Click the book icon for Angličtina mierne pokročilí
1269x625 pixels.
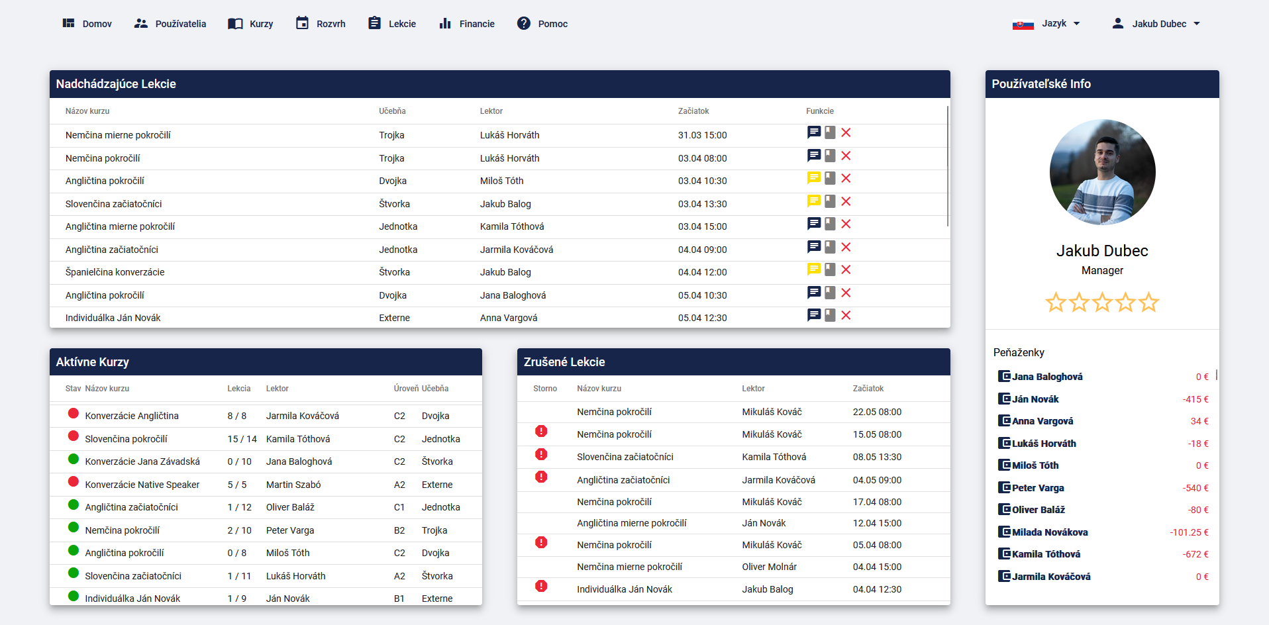pyautogui.click(x=830, y=224)
